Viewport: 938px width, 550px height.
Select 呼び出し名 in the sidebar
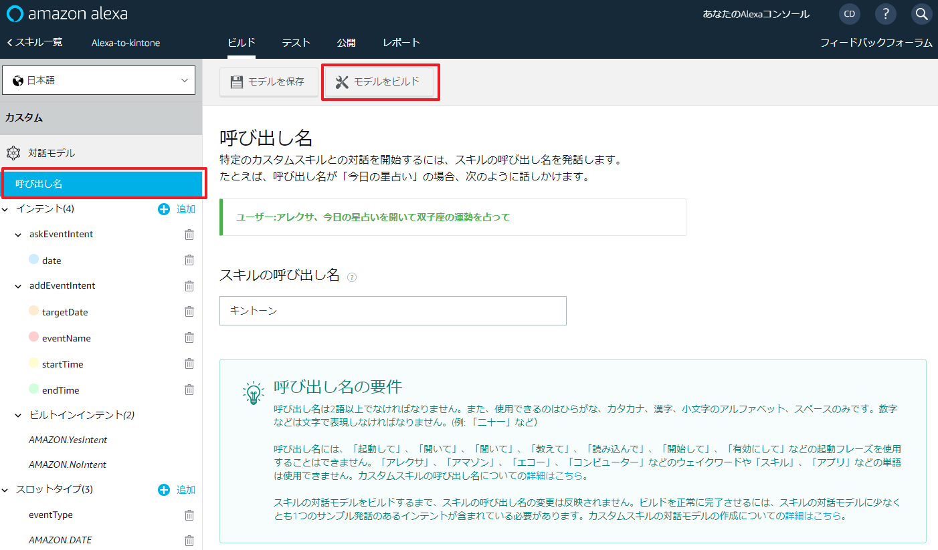click(x=102, y=184)
